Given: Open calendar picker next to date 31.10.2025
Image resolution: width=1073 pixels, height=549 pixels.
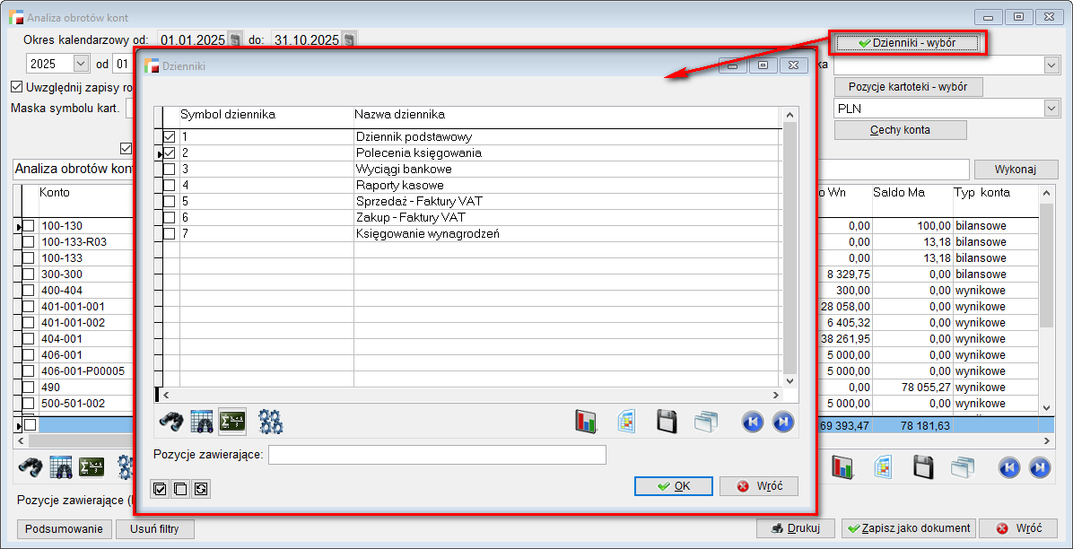Looking at the screenshot, I should 349,39.
